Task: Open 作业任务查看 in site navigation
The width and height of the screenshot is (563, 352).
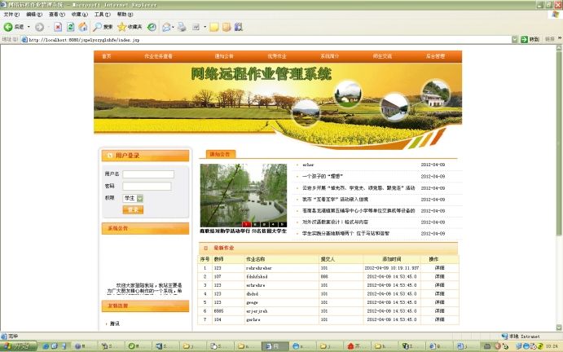Action: tap(158, 56)
